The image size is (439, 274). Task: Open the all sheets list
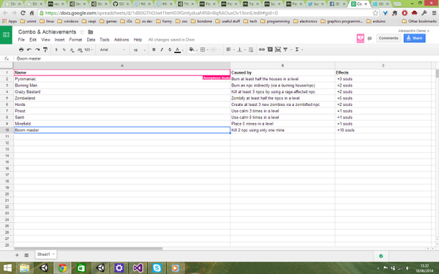26,255
